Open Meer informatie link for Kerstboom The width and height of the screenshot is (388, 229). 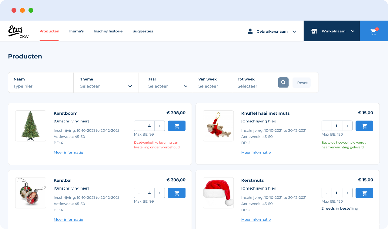tap(68, 152)
